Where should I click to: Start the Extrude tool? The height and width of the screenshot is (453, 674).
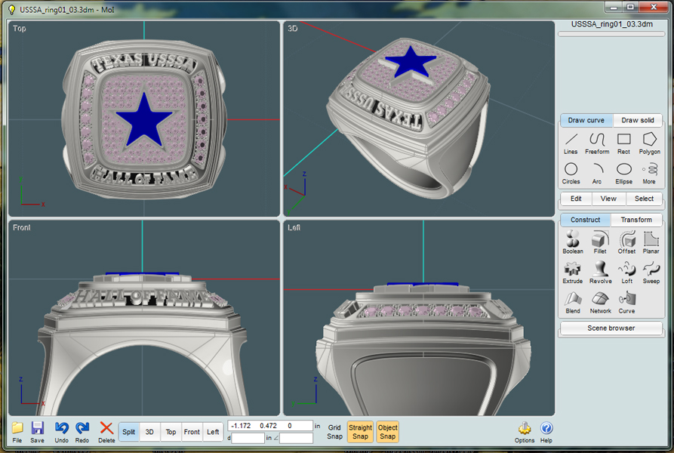573,273
